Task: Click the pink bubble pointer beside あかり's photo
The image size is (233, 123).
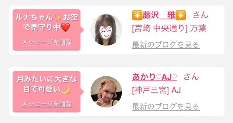Action: pos(82,92)
